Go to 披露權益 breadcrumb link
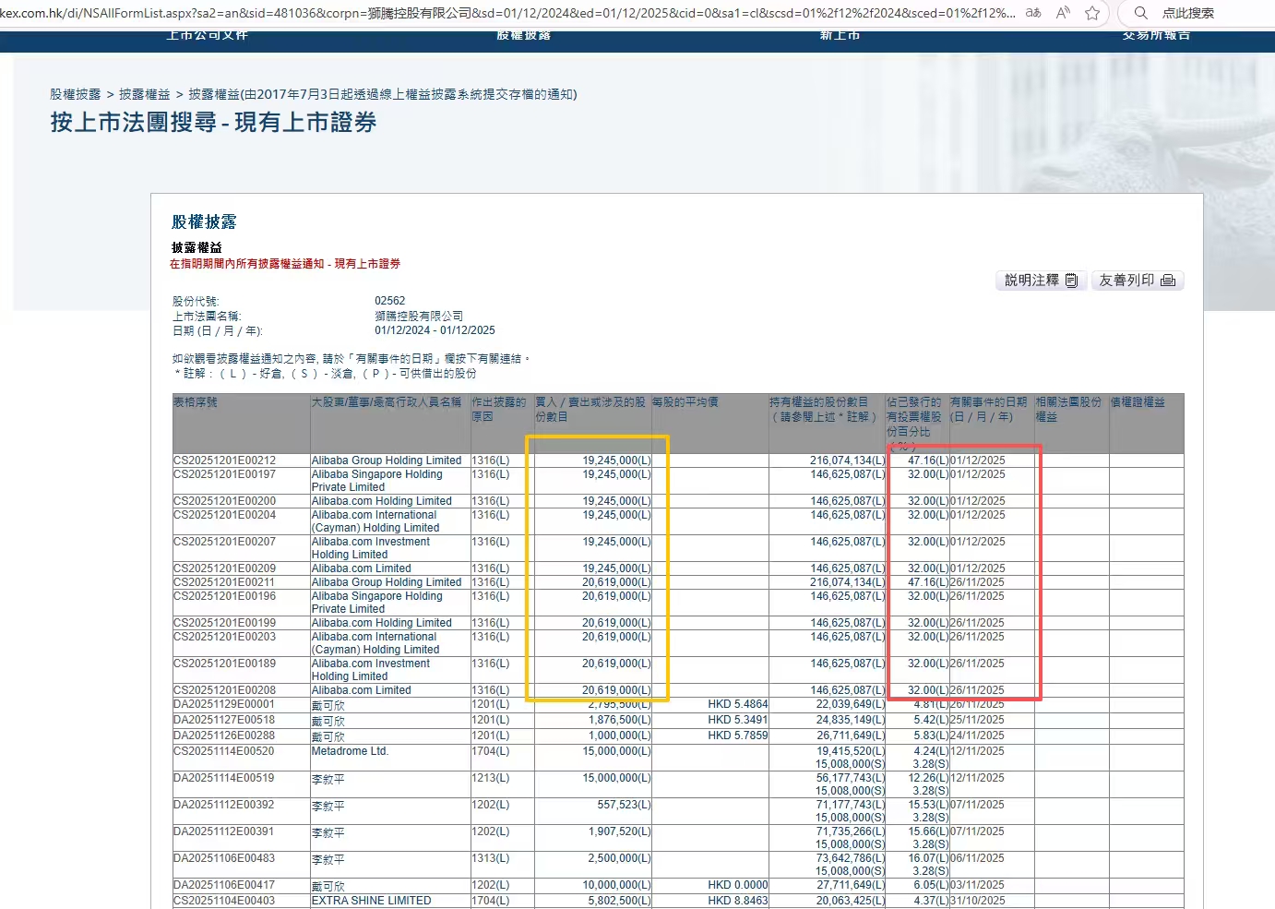This screenshot has width=1275, height=909. 145,94
